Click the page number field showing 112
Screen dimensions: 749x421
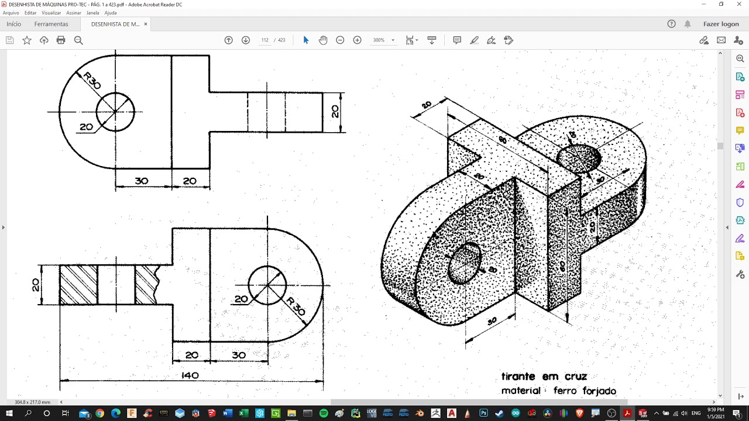(x=264, y=40)
